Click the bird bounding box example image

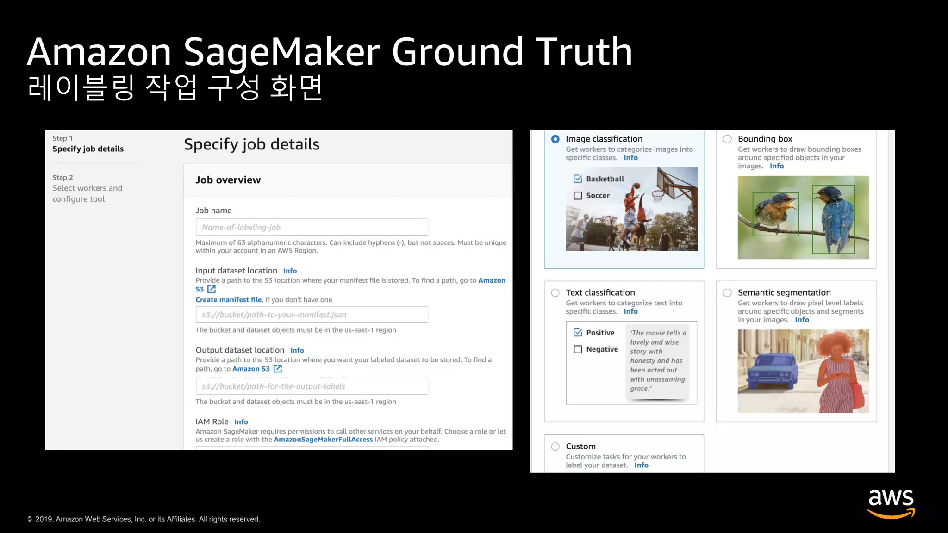803,217
